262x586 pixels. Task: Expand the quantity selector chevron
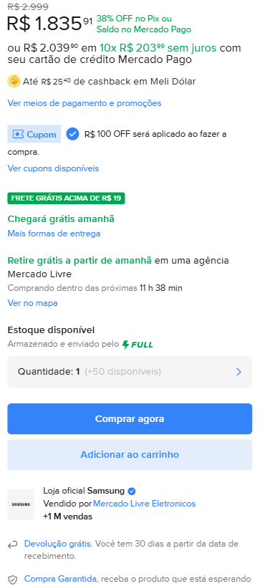tap(239, 372)
